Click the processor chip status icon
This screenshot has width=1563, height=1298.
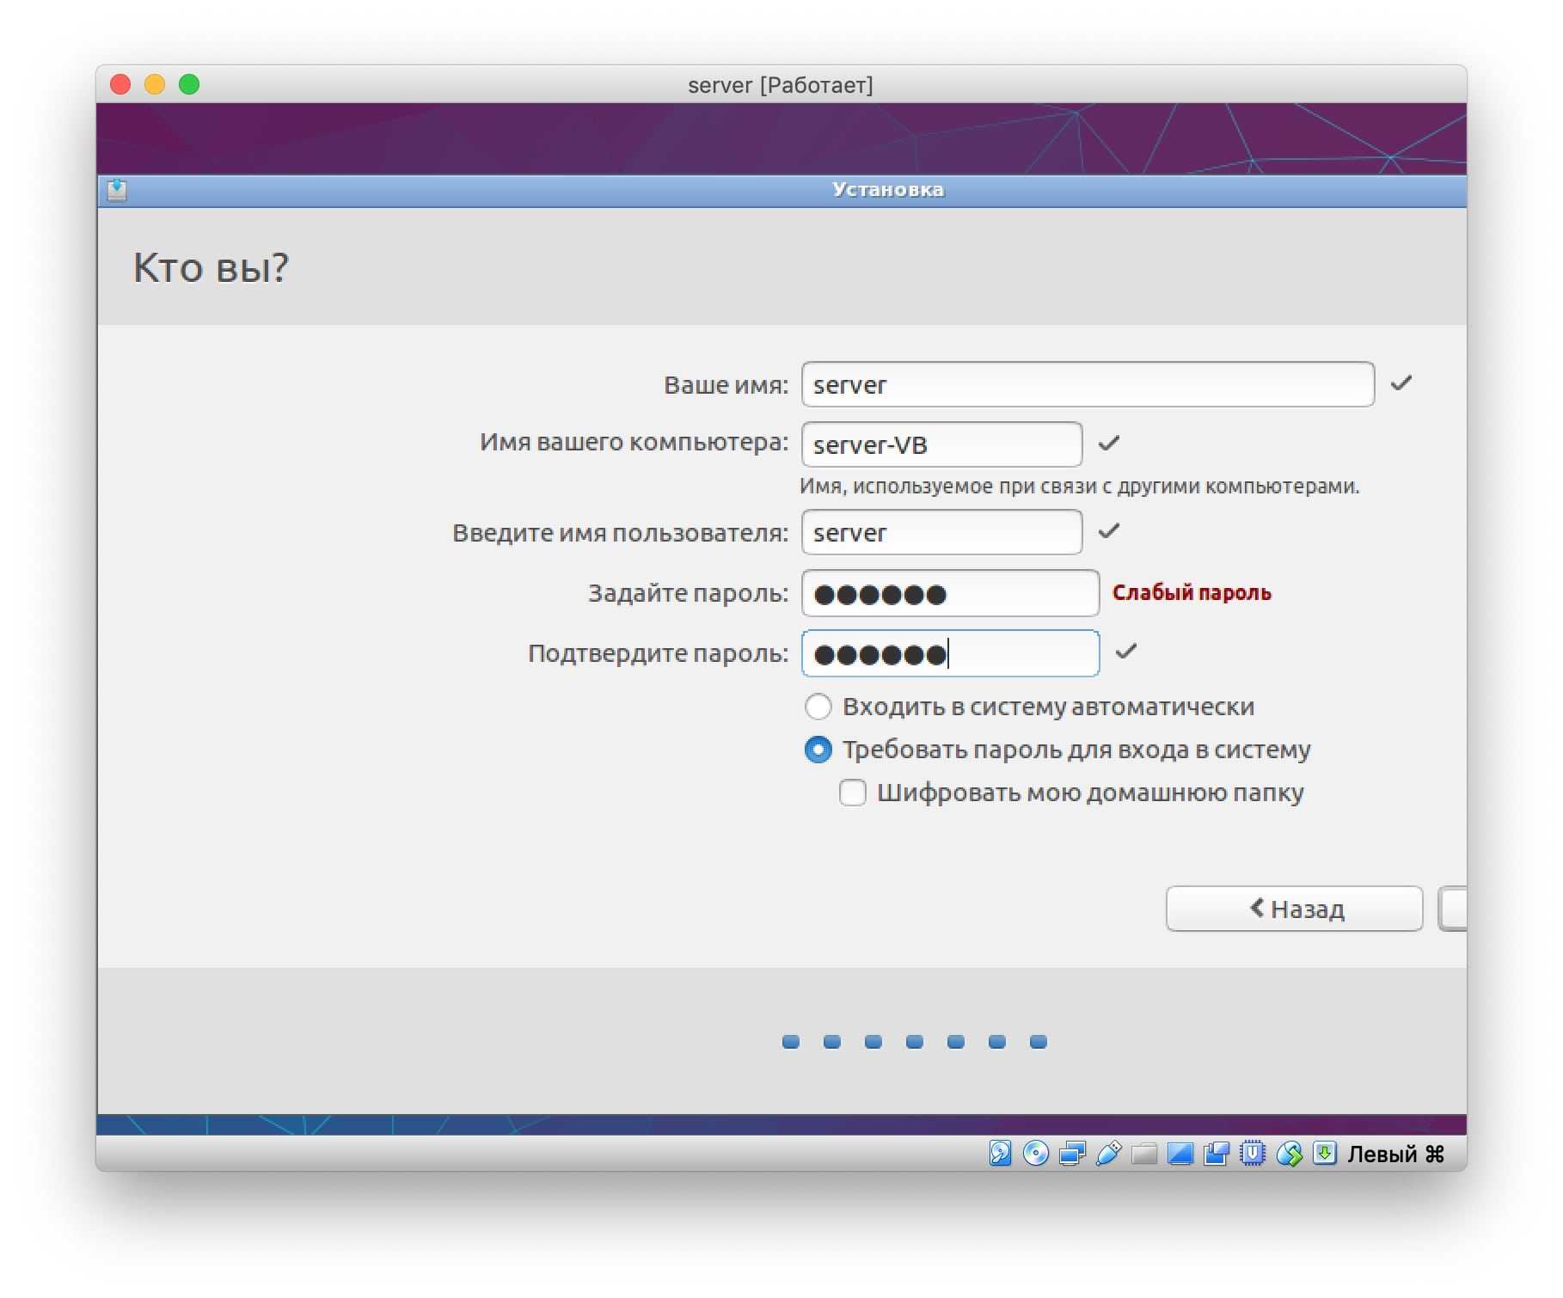(x=1253, y=1154)
